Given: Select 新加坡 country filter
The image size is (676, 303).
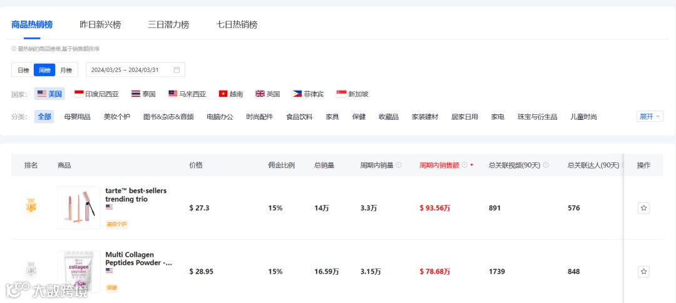Looking at the screenshot, I should [352, 94].
